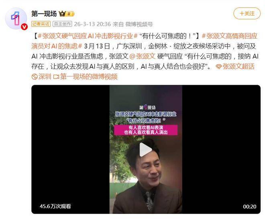Open hashtag #张颂文硬气回应AI冲击影视行业#

point(88,36)
